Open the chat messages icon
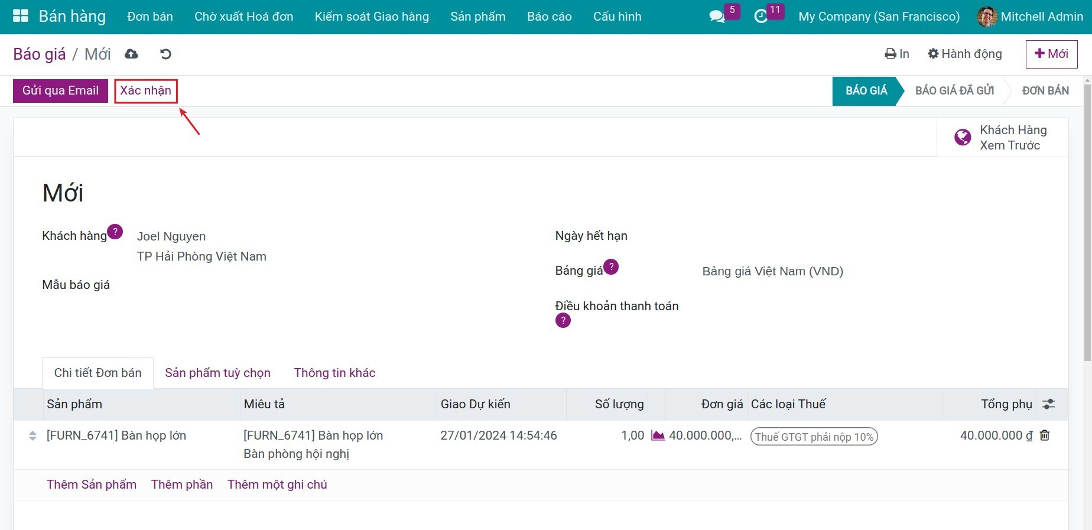Image resolution: width=1092 pixels, height=530 pixels. (x=717, y=17)
